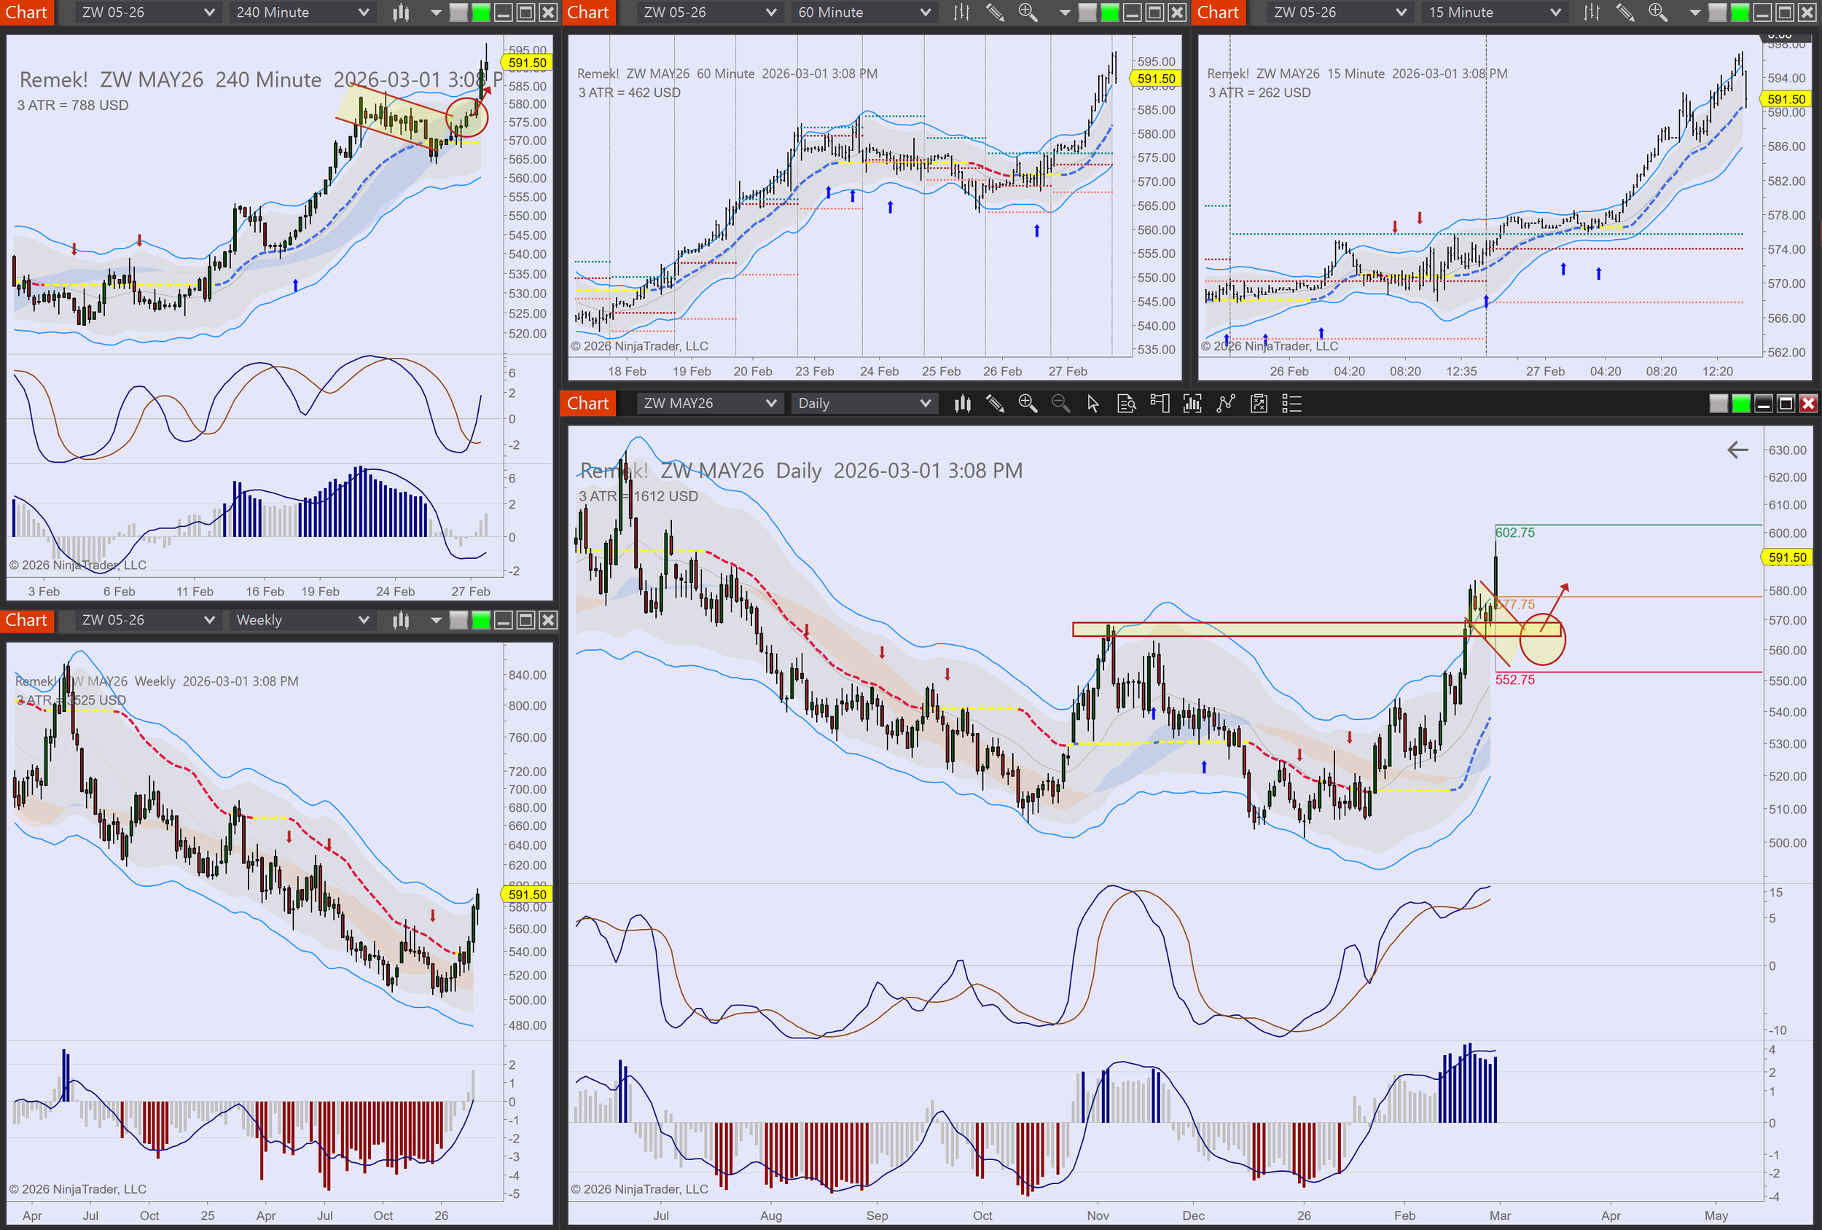Open ZW MAY26 instrument dropdown on Daily chart
The image size is (1822, 1230).
(x=708, y=404)
